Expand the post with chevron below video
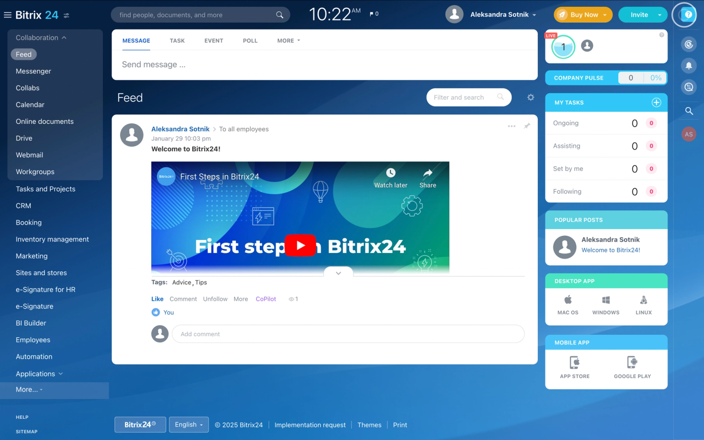The image size is (704, 440). coord(339,273)
